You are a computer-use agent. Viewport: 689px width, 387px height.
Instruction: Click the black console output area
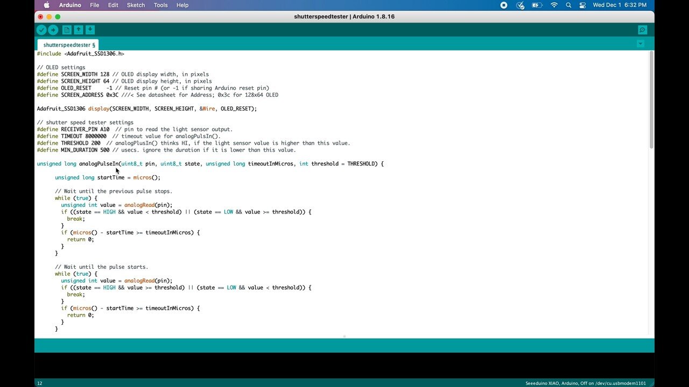pyautogui.click(x=344, y=365)
